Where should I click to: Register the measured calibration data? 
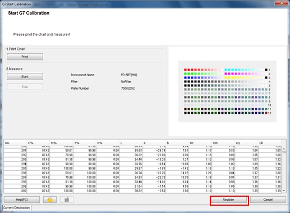click(228, 200)
